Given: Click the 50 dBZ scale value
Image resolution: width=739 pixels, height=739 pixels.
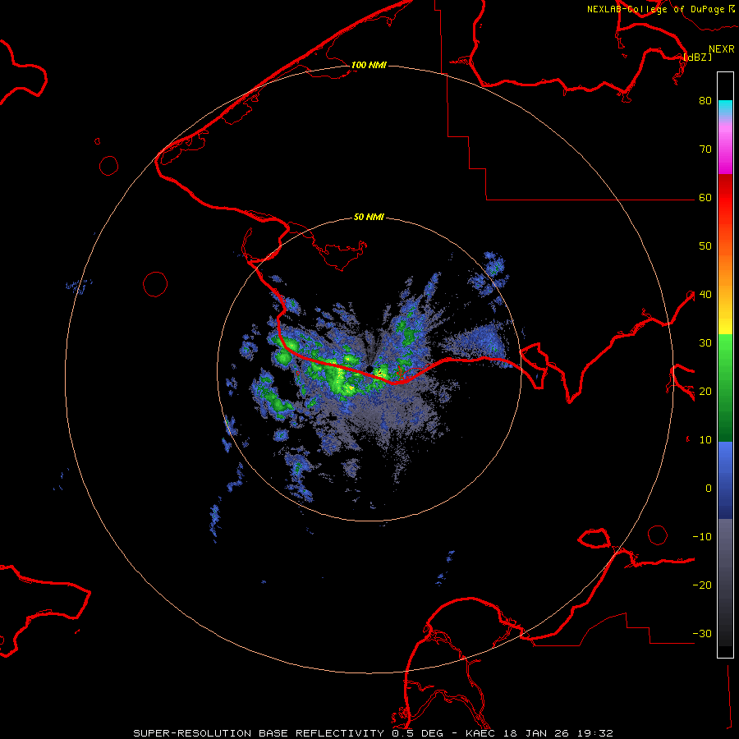Looking at the screenshot, I should pyautogui.click(x=705, y=246).
